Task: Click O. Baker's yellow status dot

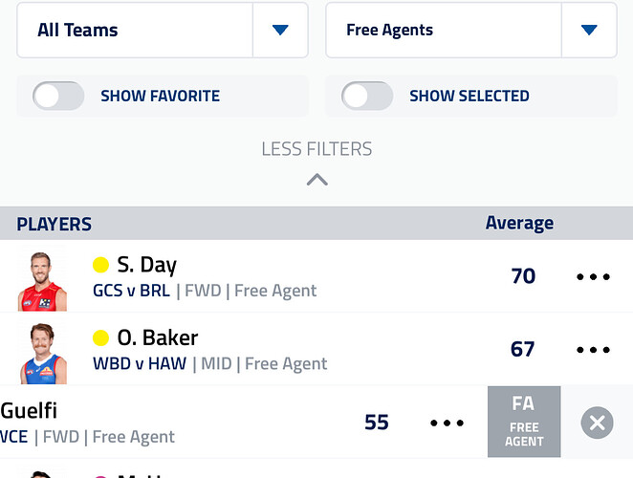Action: [100, 337]
